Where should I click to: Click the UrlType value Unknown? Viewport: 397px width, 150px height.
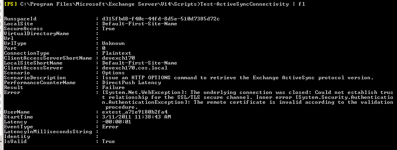click(x=113, y=43)
